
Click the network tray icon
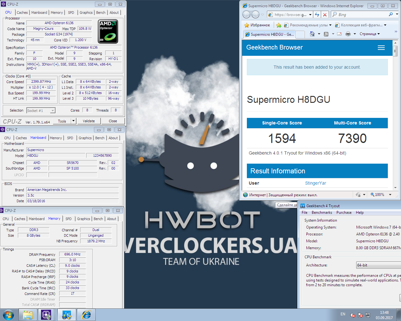click(x=368, y=315)
